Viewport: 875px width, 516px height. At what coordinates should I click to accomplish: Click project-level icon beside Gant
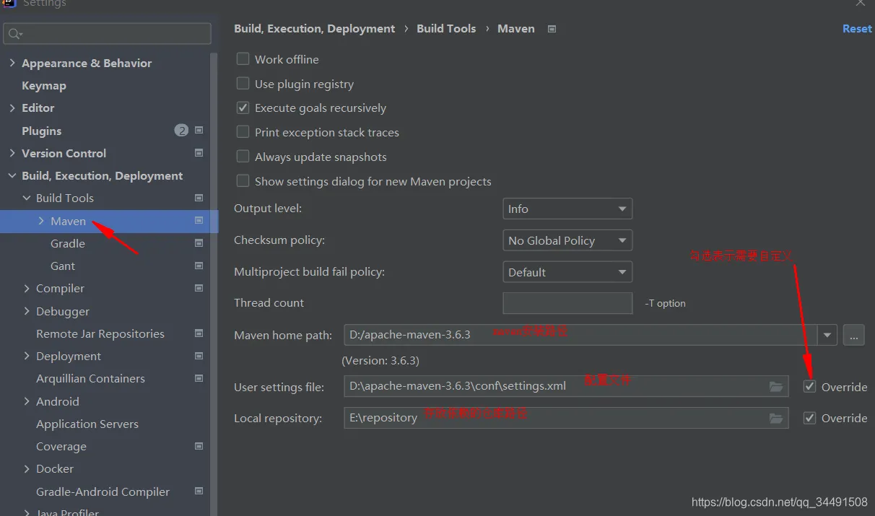pos(199,266)
